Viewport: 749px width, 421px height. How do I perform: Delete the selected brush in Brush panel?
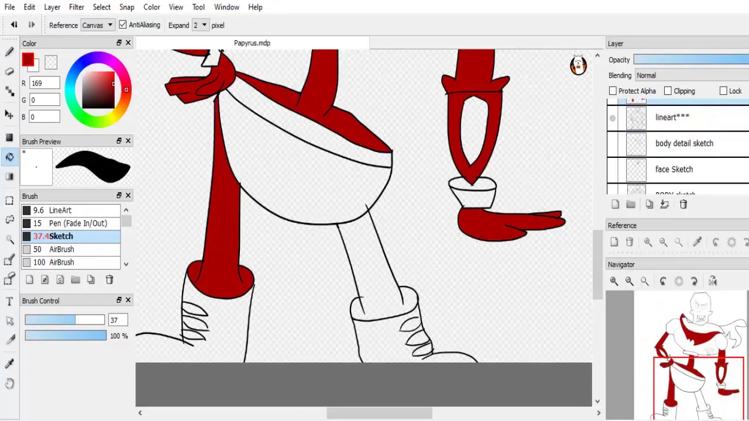click(x=109, y=279)
